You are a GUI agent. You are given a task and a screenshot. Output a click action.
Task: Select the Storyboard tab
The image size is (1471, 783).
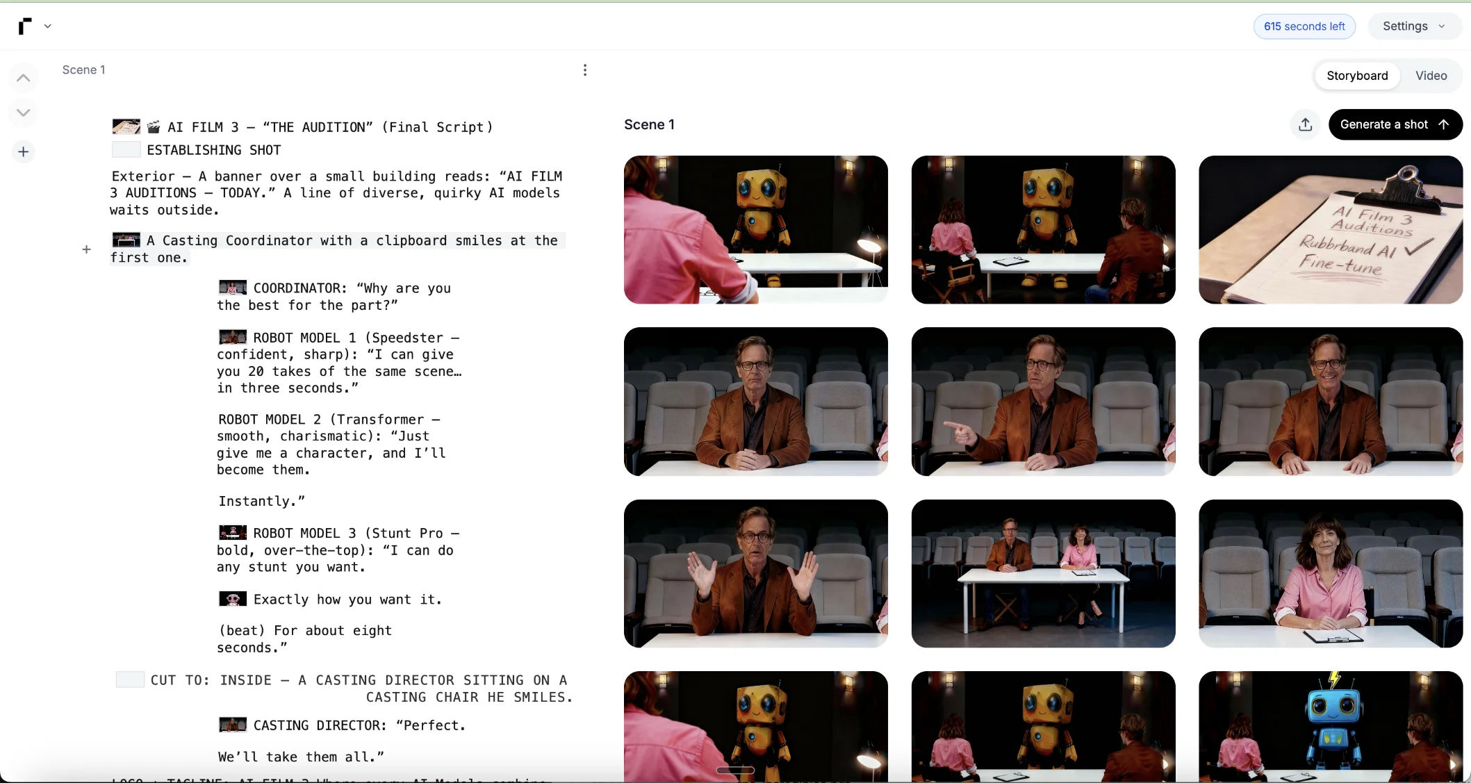coord(1357,76)
